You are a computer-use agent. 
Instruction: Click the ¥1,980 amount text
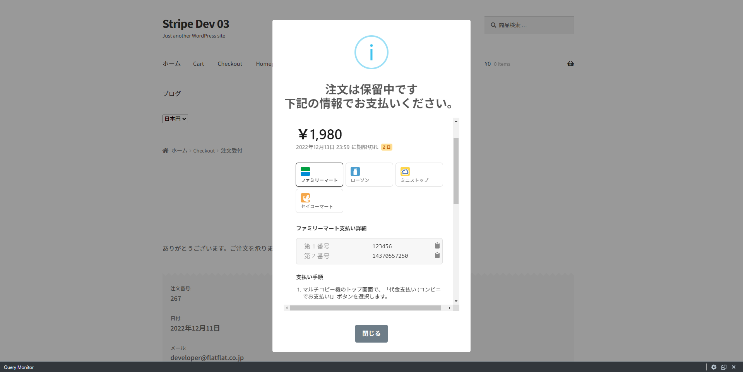pos(320,135)
